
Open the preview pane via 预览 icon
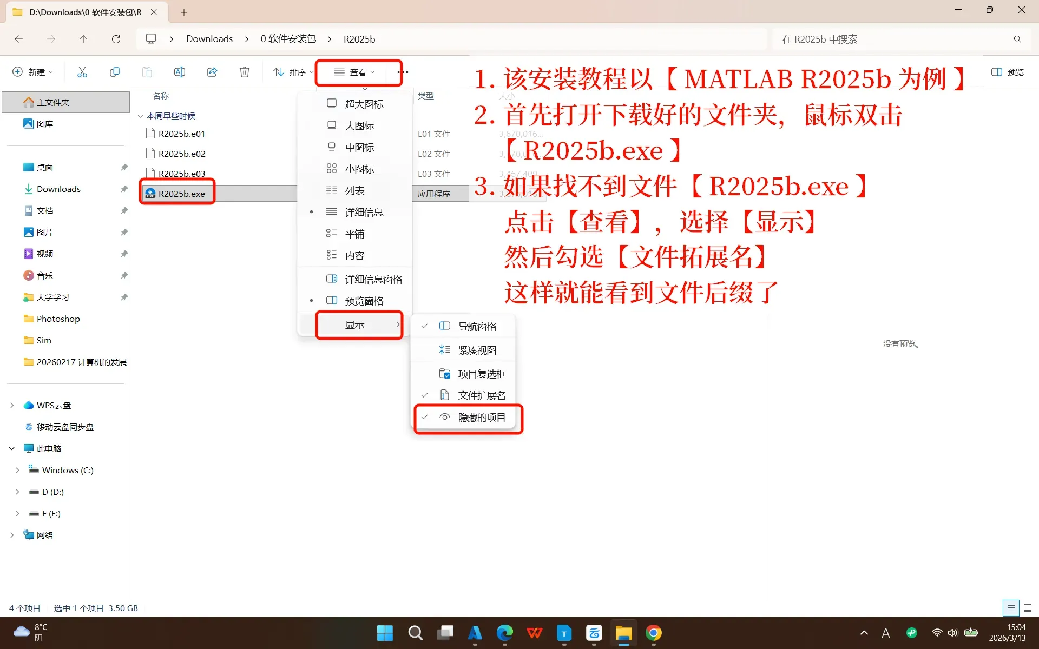pos(1007,71)
